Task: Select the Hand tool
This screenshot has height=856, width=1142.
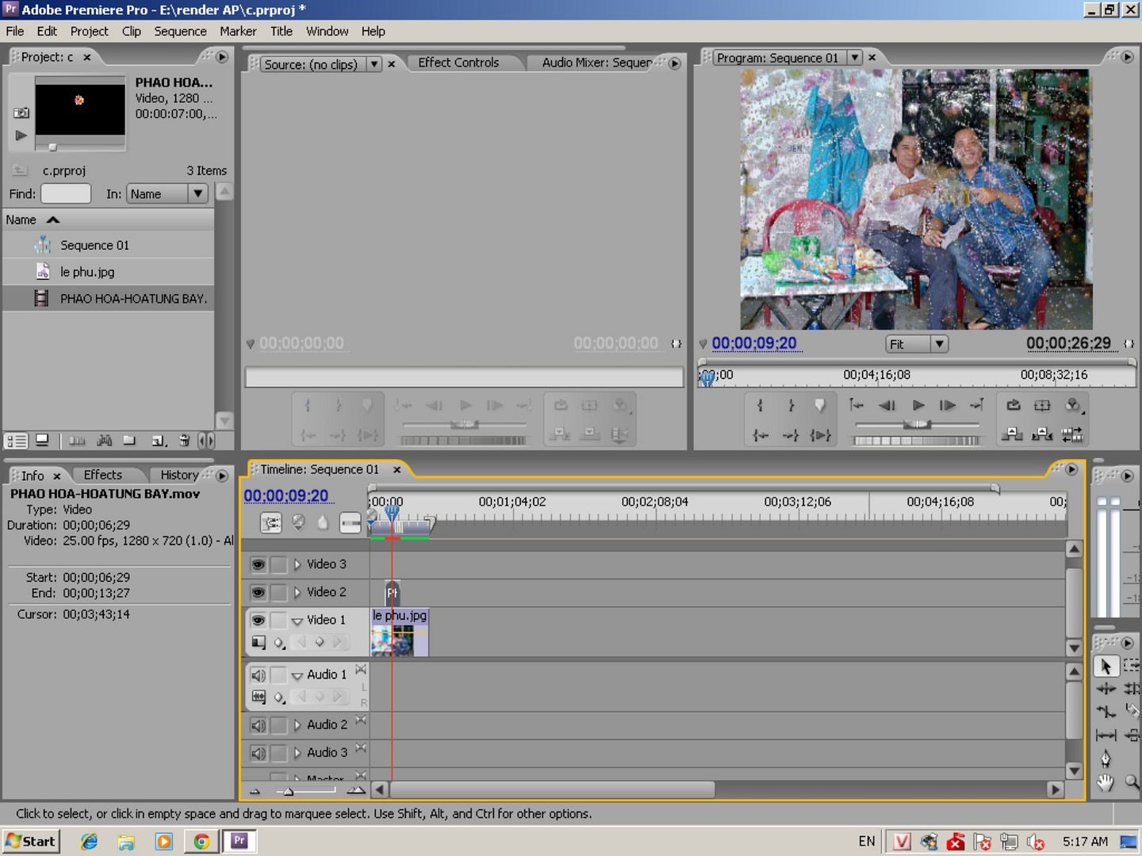Action: coord(1106,783)
